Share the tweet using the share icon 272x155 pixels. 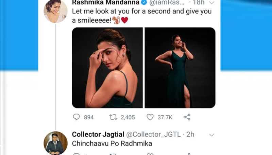[x=187, y=117]
